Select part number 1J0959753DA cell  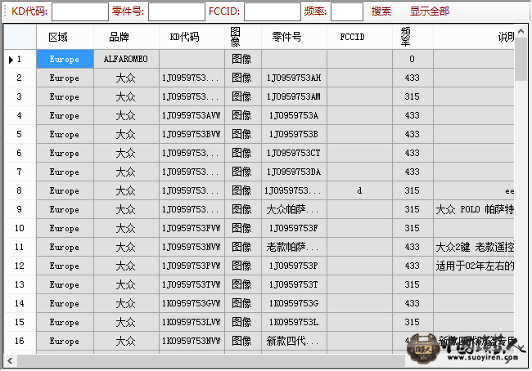pos(294,172)
